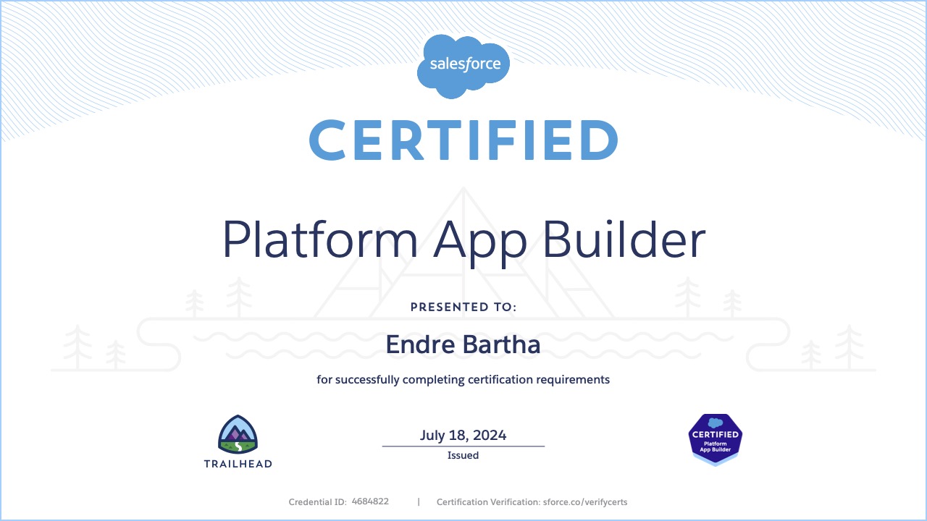The height and width of the screenshot is (521, 927).
Task: Select the mountain graphic in the Trailhead emblem
Action: [x=238, y=431]
